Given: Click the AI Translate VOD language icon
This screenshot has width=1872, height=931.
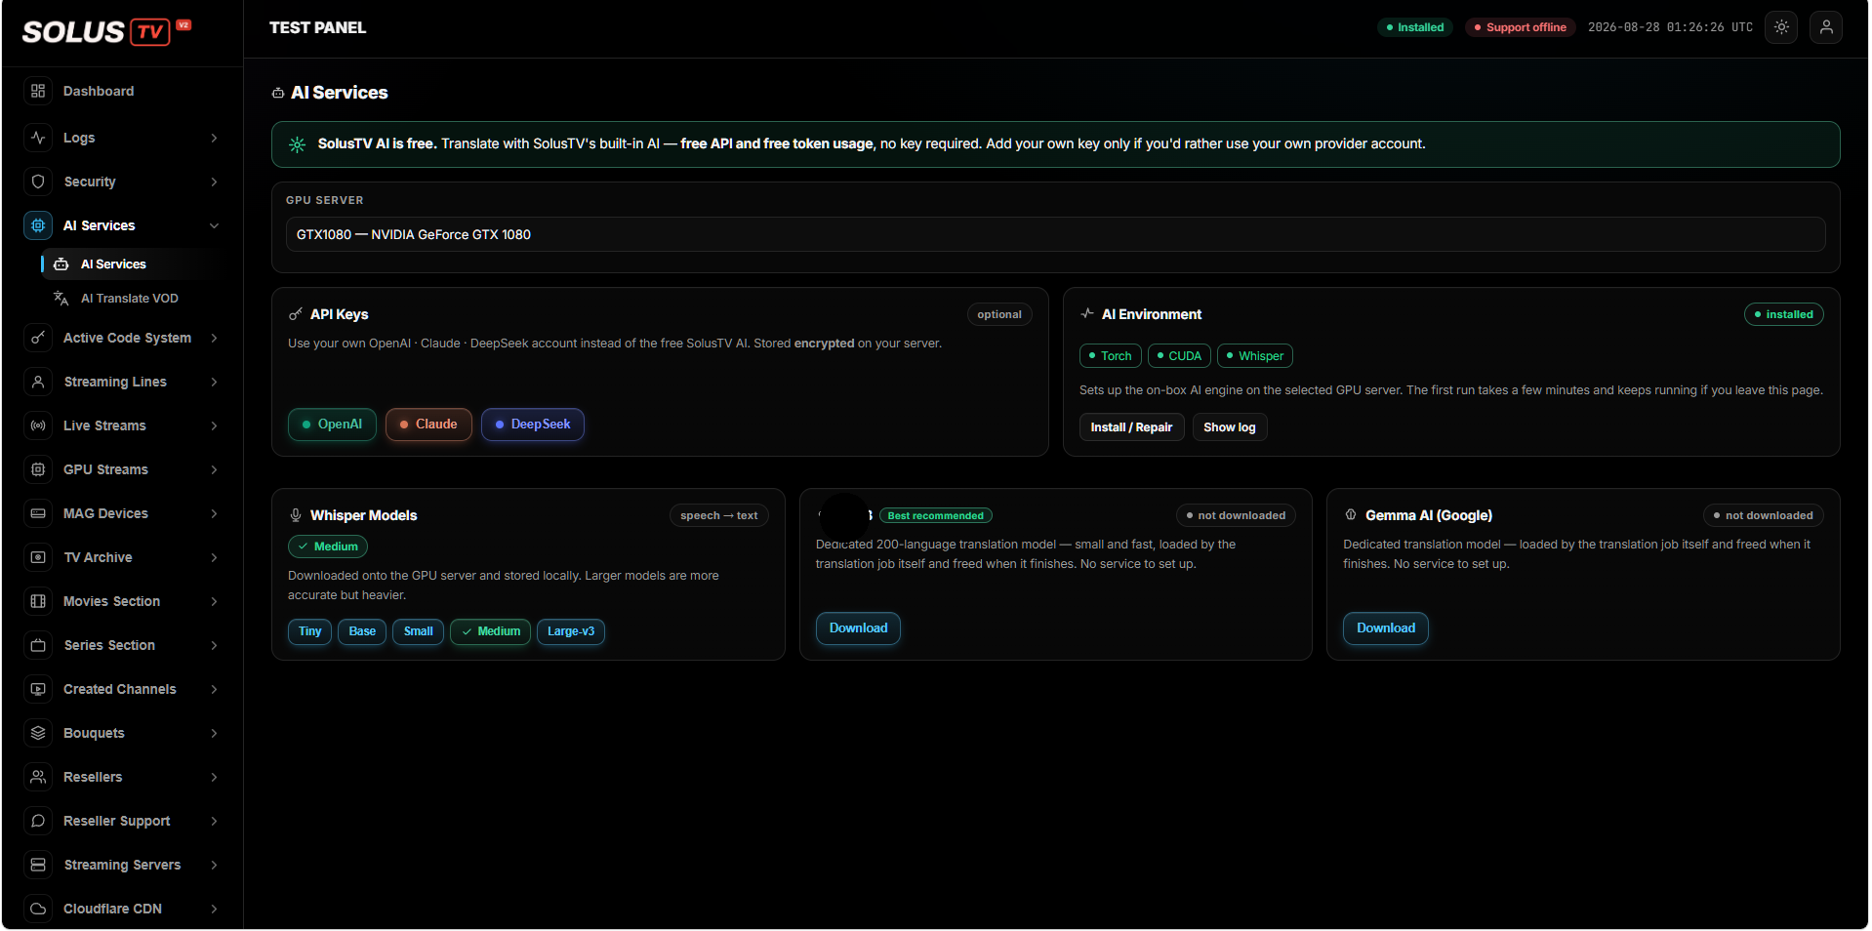Looking at the screenshot, I should tap(61, 299).
